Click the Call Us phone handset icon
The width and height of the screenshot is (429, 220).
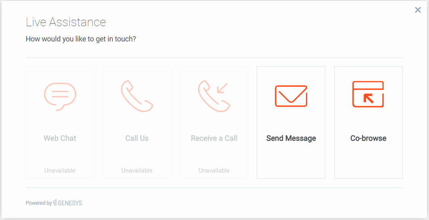tap(137, 96)
